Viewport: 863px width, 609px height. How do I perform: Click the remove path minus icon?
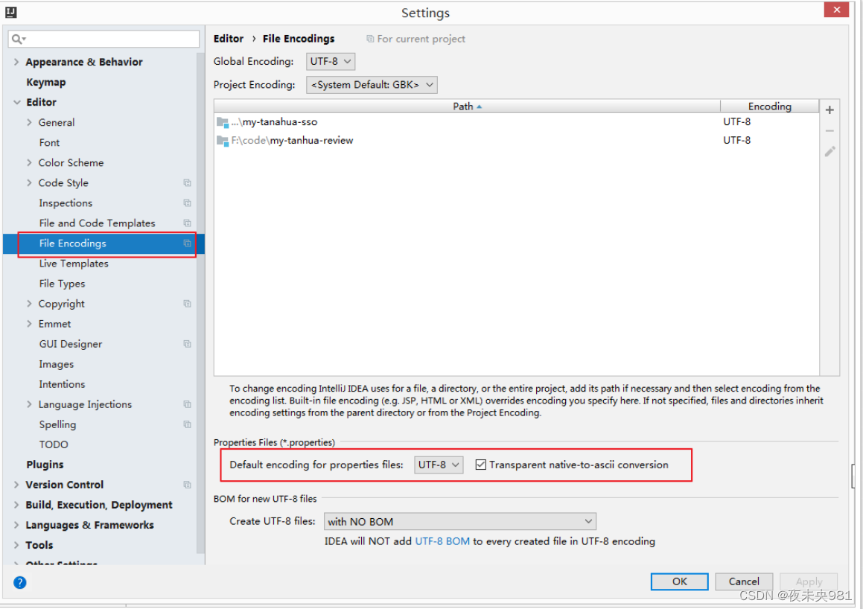pos(829,131)
